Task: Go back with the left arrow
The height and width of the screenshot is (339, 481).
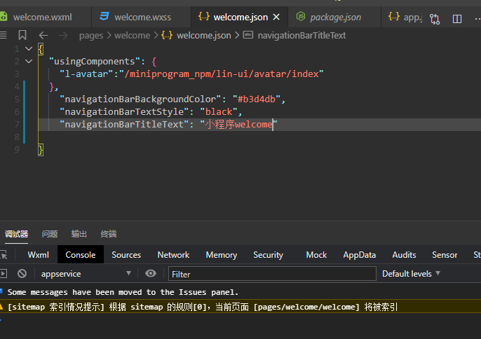Action: click(43, 35)
